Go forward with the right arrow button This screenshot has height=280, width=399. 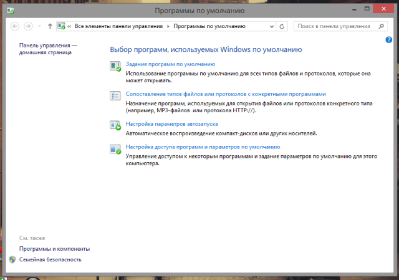(x=28, y=26)
